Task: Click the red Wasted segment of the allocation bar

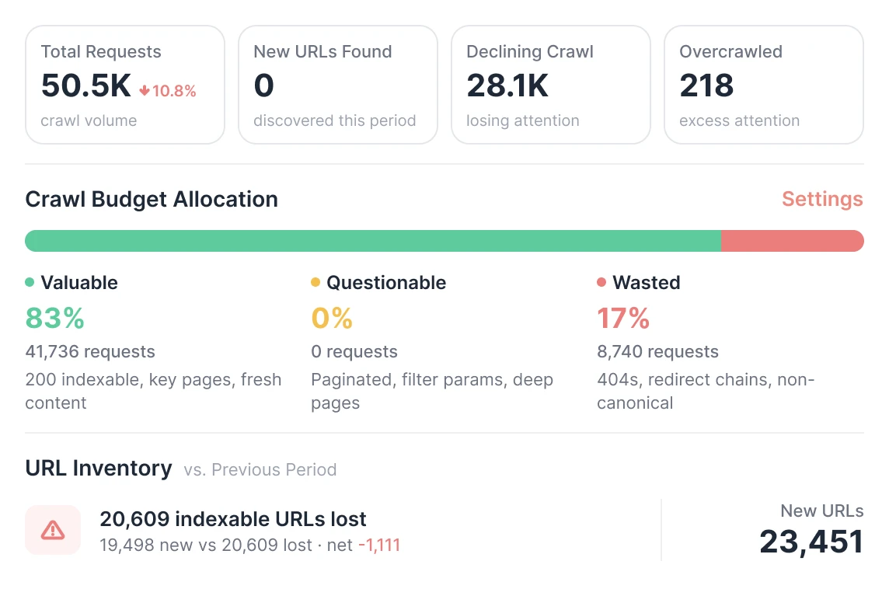Action: pyautogui.click(x=793, y=241)
